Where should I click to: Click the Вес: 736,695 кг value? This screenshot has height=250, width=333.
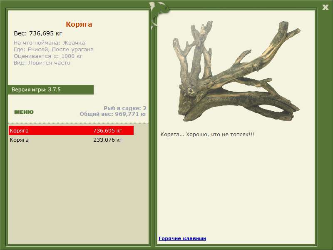tap(38, 33)
